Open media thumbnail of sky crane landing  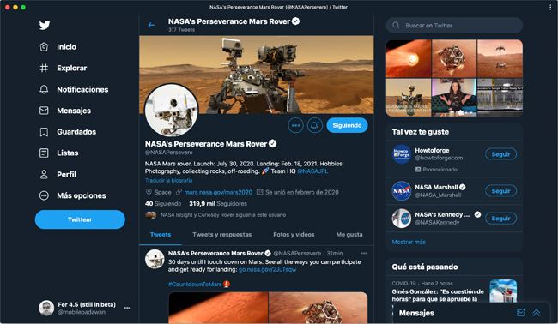click(500, 58)
